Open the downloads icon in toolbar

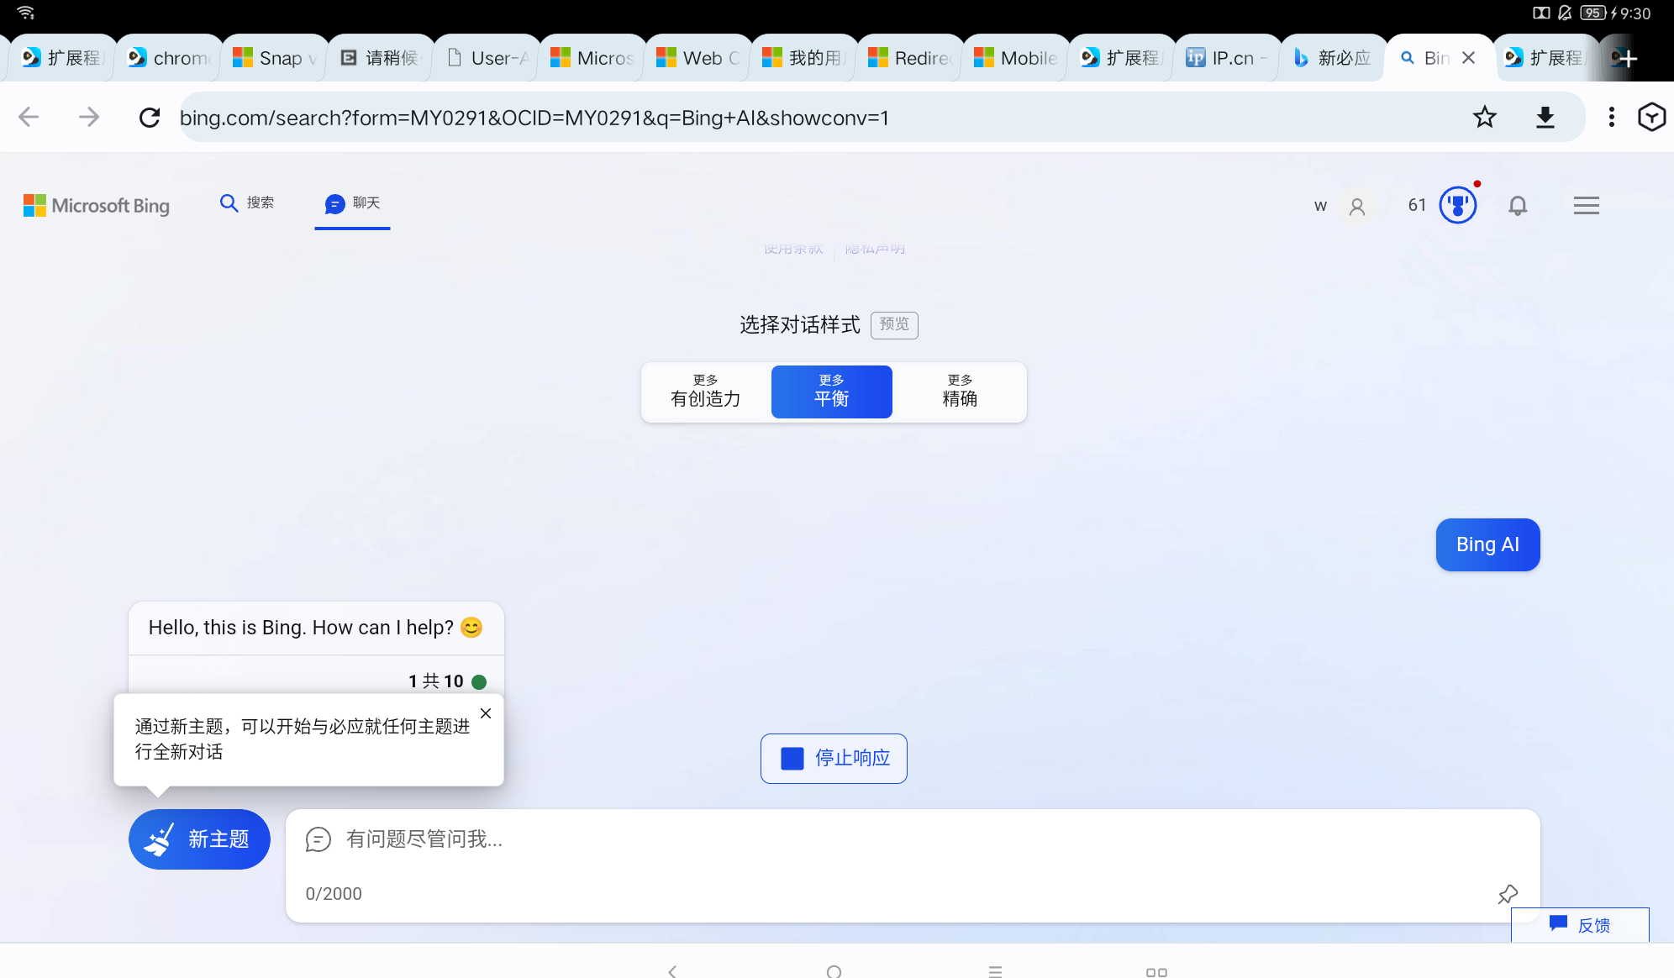1545,118
